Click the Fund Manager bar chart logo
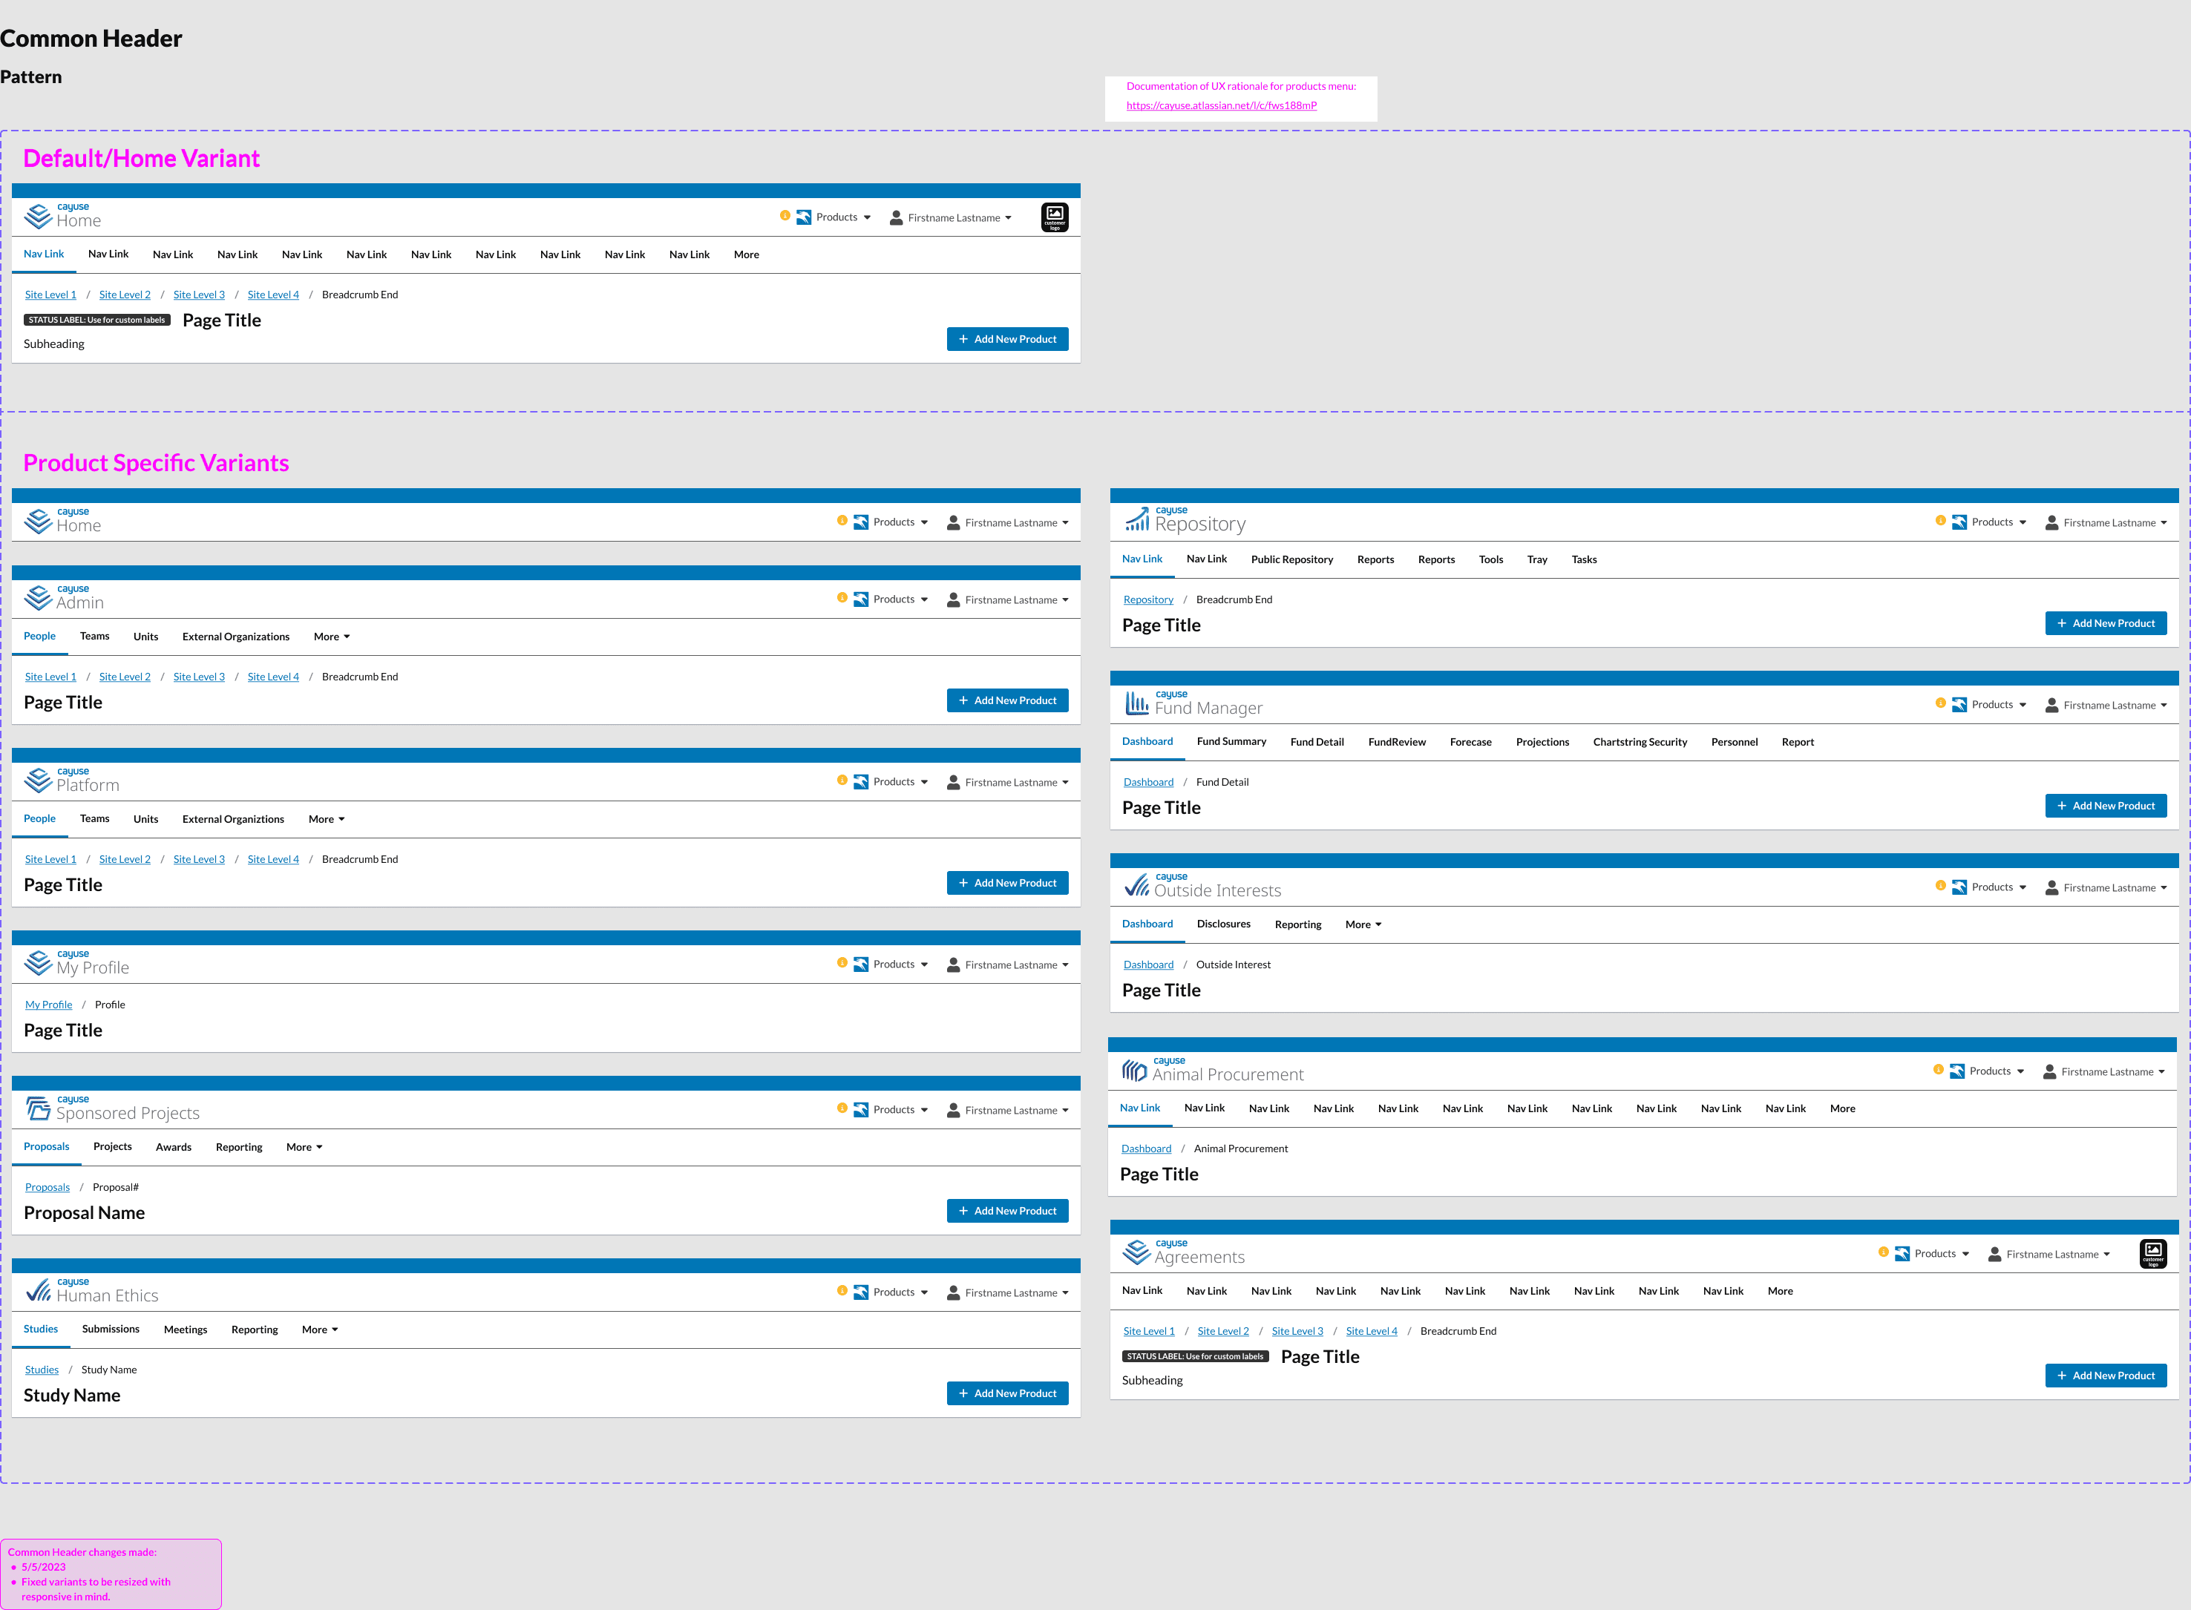Screen dimensions: 2191x1610 click(1136, 703)
